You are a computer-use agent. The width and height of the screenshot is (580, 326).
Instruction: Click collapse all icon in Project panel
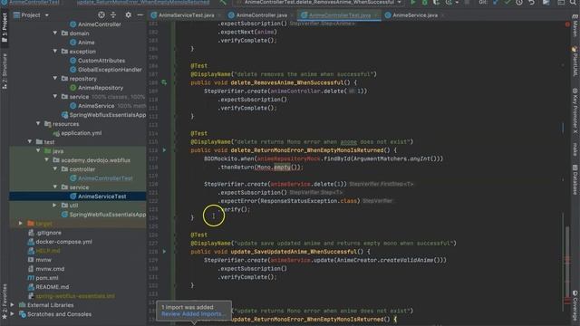pos(113,15)
